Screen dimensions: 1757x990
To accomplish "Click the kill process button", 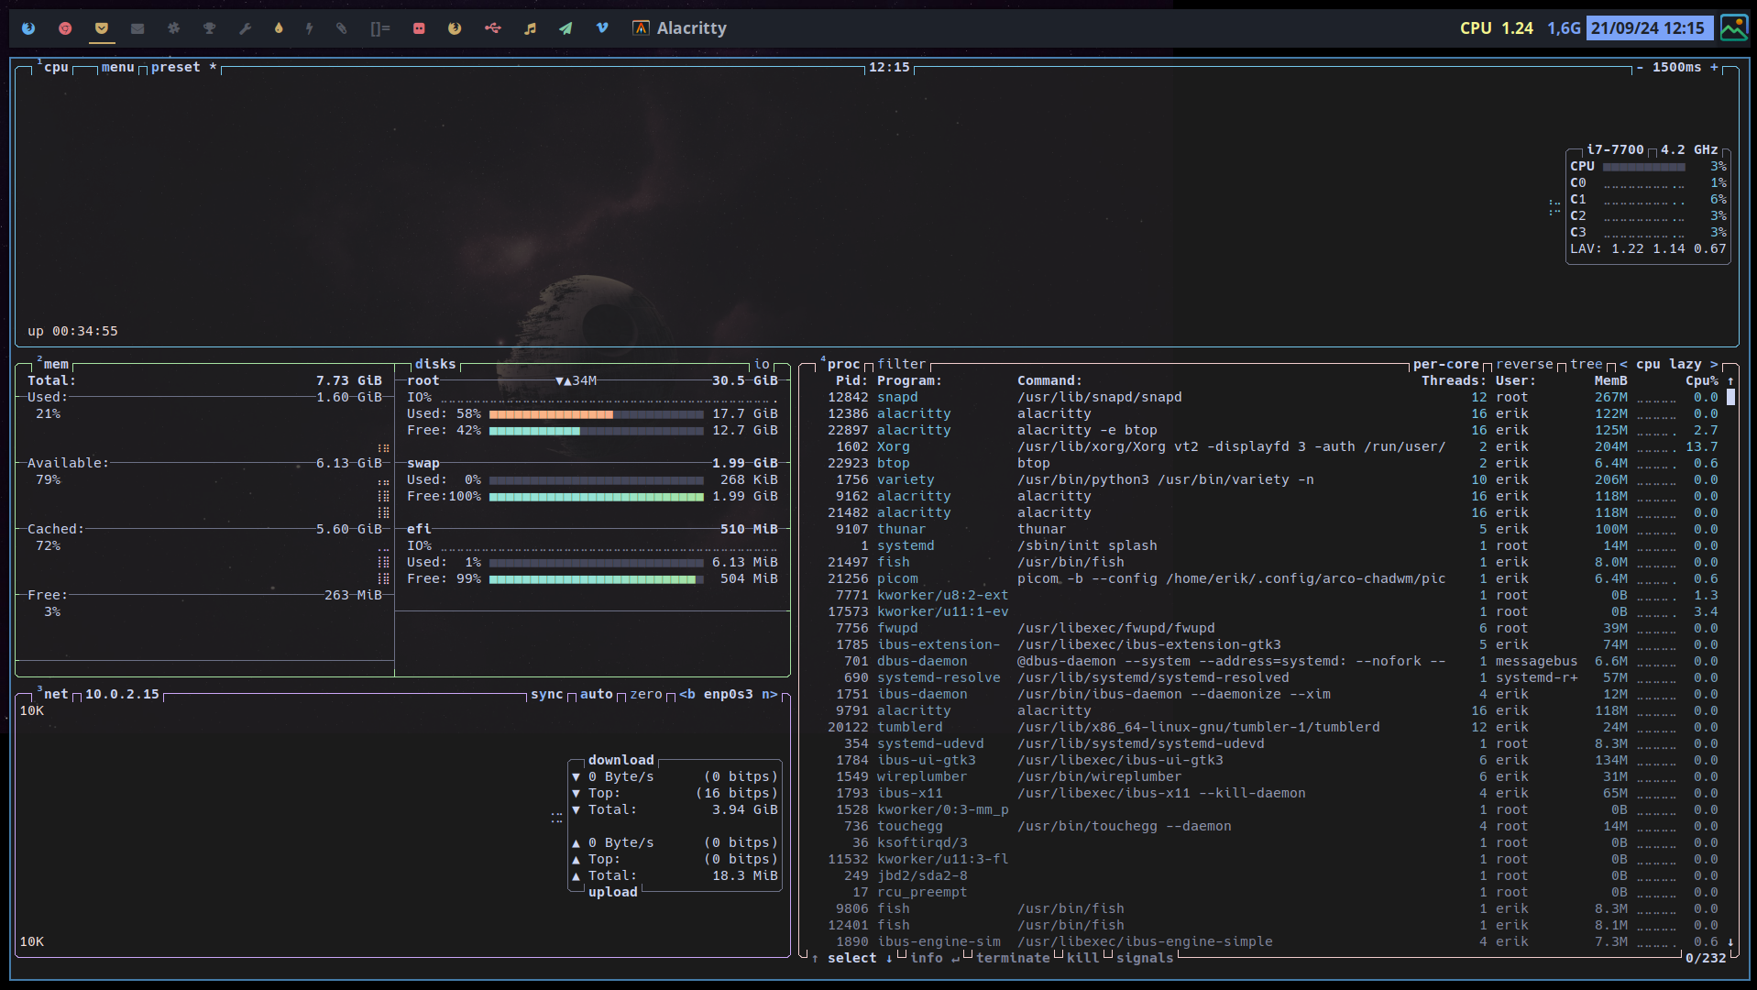I will [x=1082, y=959].
